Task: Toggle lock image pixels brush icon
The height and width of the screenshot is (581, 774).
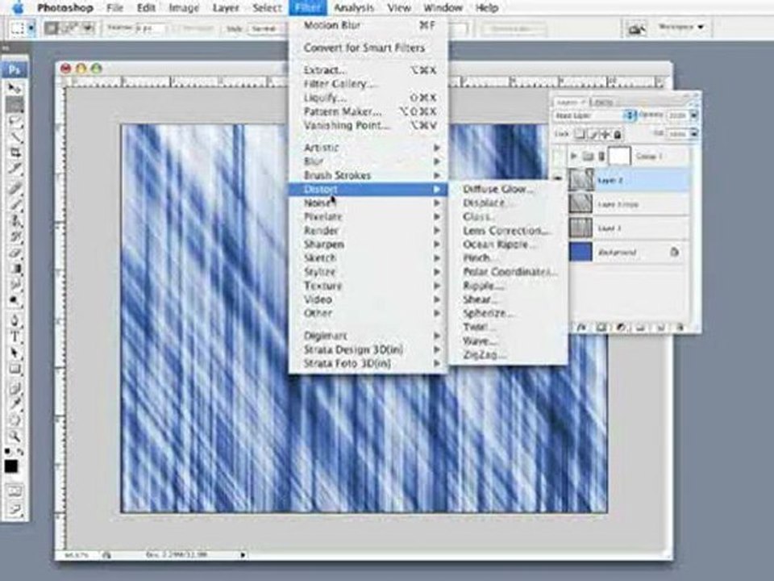Action: [x=593, y=134]
